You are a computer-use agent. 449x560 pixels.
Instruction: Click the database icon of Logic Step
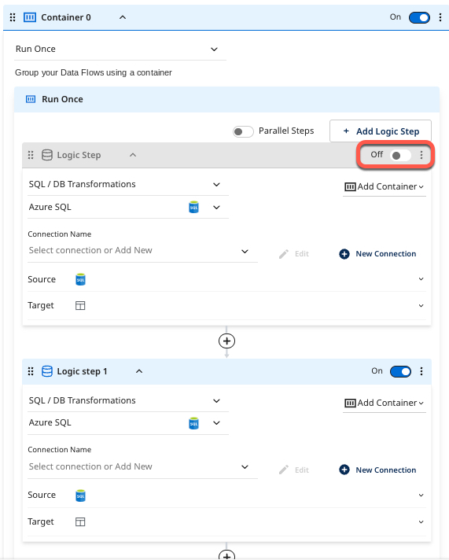coord(47,155)
